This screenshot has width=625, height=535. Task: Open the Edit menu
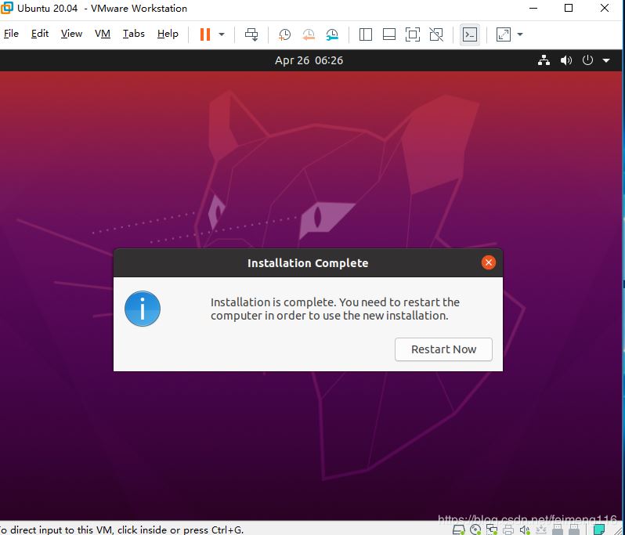[40, 34]
